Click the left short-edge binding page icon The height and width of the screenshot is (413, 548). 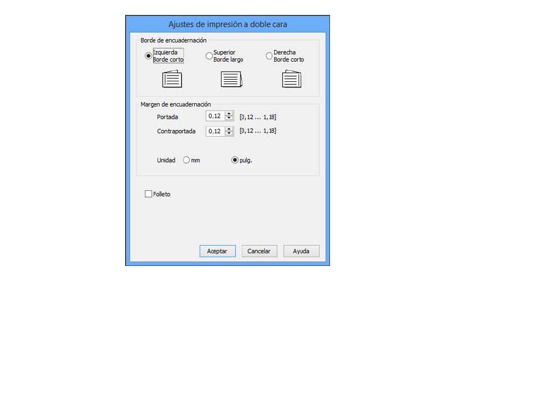click(x=172, y=79)
